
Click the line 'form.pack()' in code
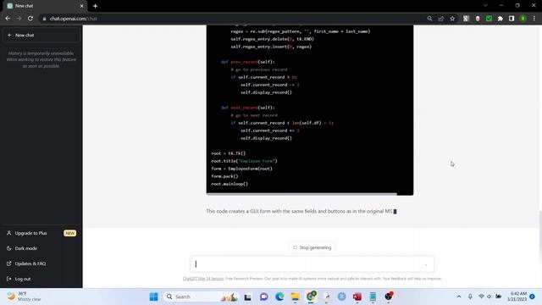(224, 176)
